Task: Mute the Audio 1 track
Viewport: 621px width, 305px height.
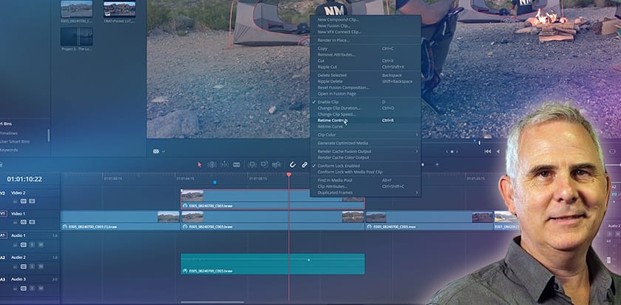Action: [41, 245]
